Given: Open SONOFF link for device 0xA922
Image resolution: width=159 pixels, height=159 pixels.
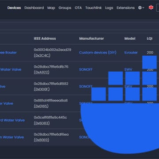Looking at the screenshot, I should [86, 69].
